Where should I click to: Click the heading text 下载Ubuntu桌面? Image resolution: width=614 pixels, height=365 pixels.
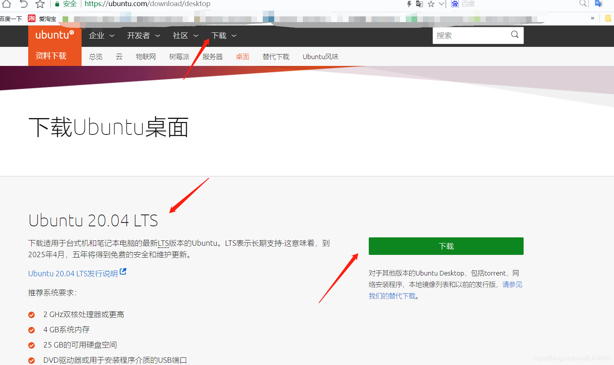pyautogui.click(x=109, y=127)
